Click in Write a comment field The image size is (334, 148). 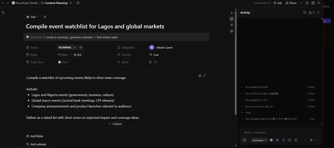(280, 133)
